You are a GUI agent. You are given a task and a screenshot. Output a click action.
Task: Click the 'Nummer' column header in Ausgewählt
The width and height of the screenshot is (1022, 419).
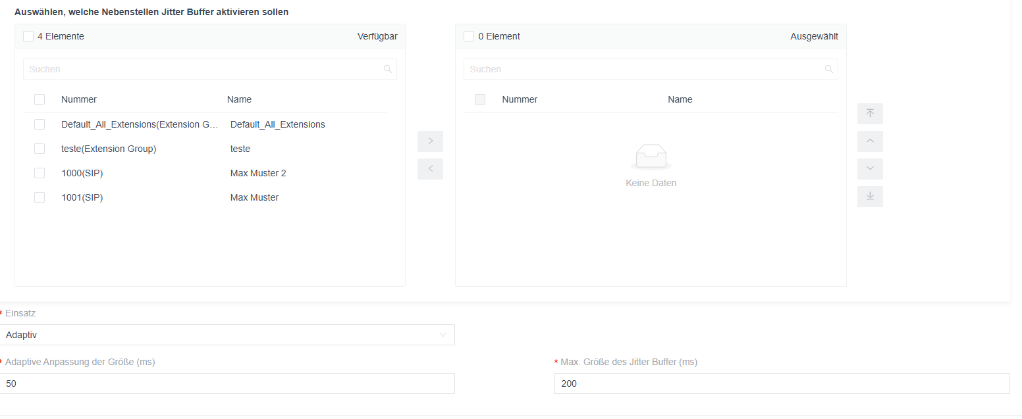tap(520, 99)
